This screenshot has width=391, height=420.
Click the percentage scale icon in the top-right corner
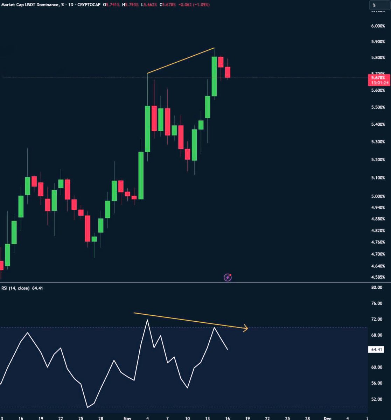380,5
